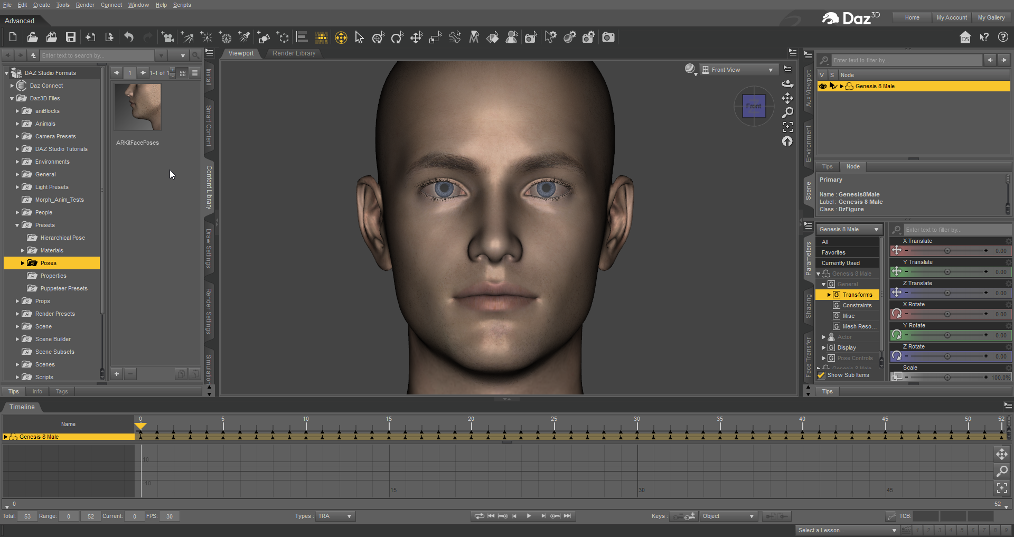The height and width of the screenshot is (537, 1014).
Task: Switch to the Render Library tab
Action: pos(294,53)
